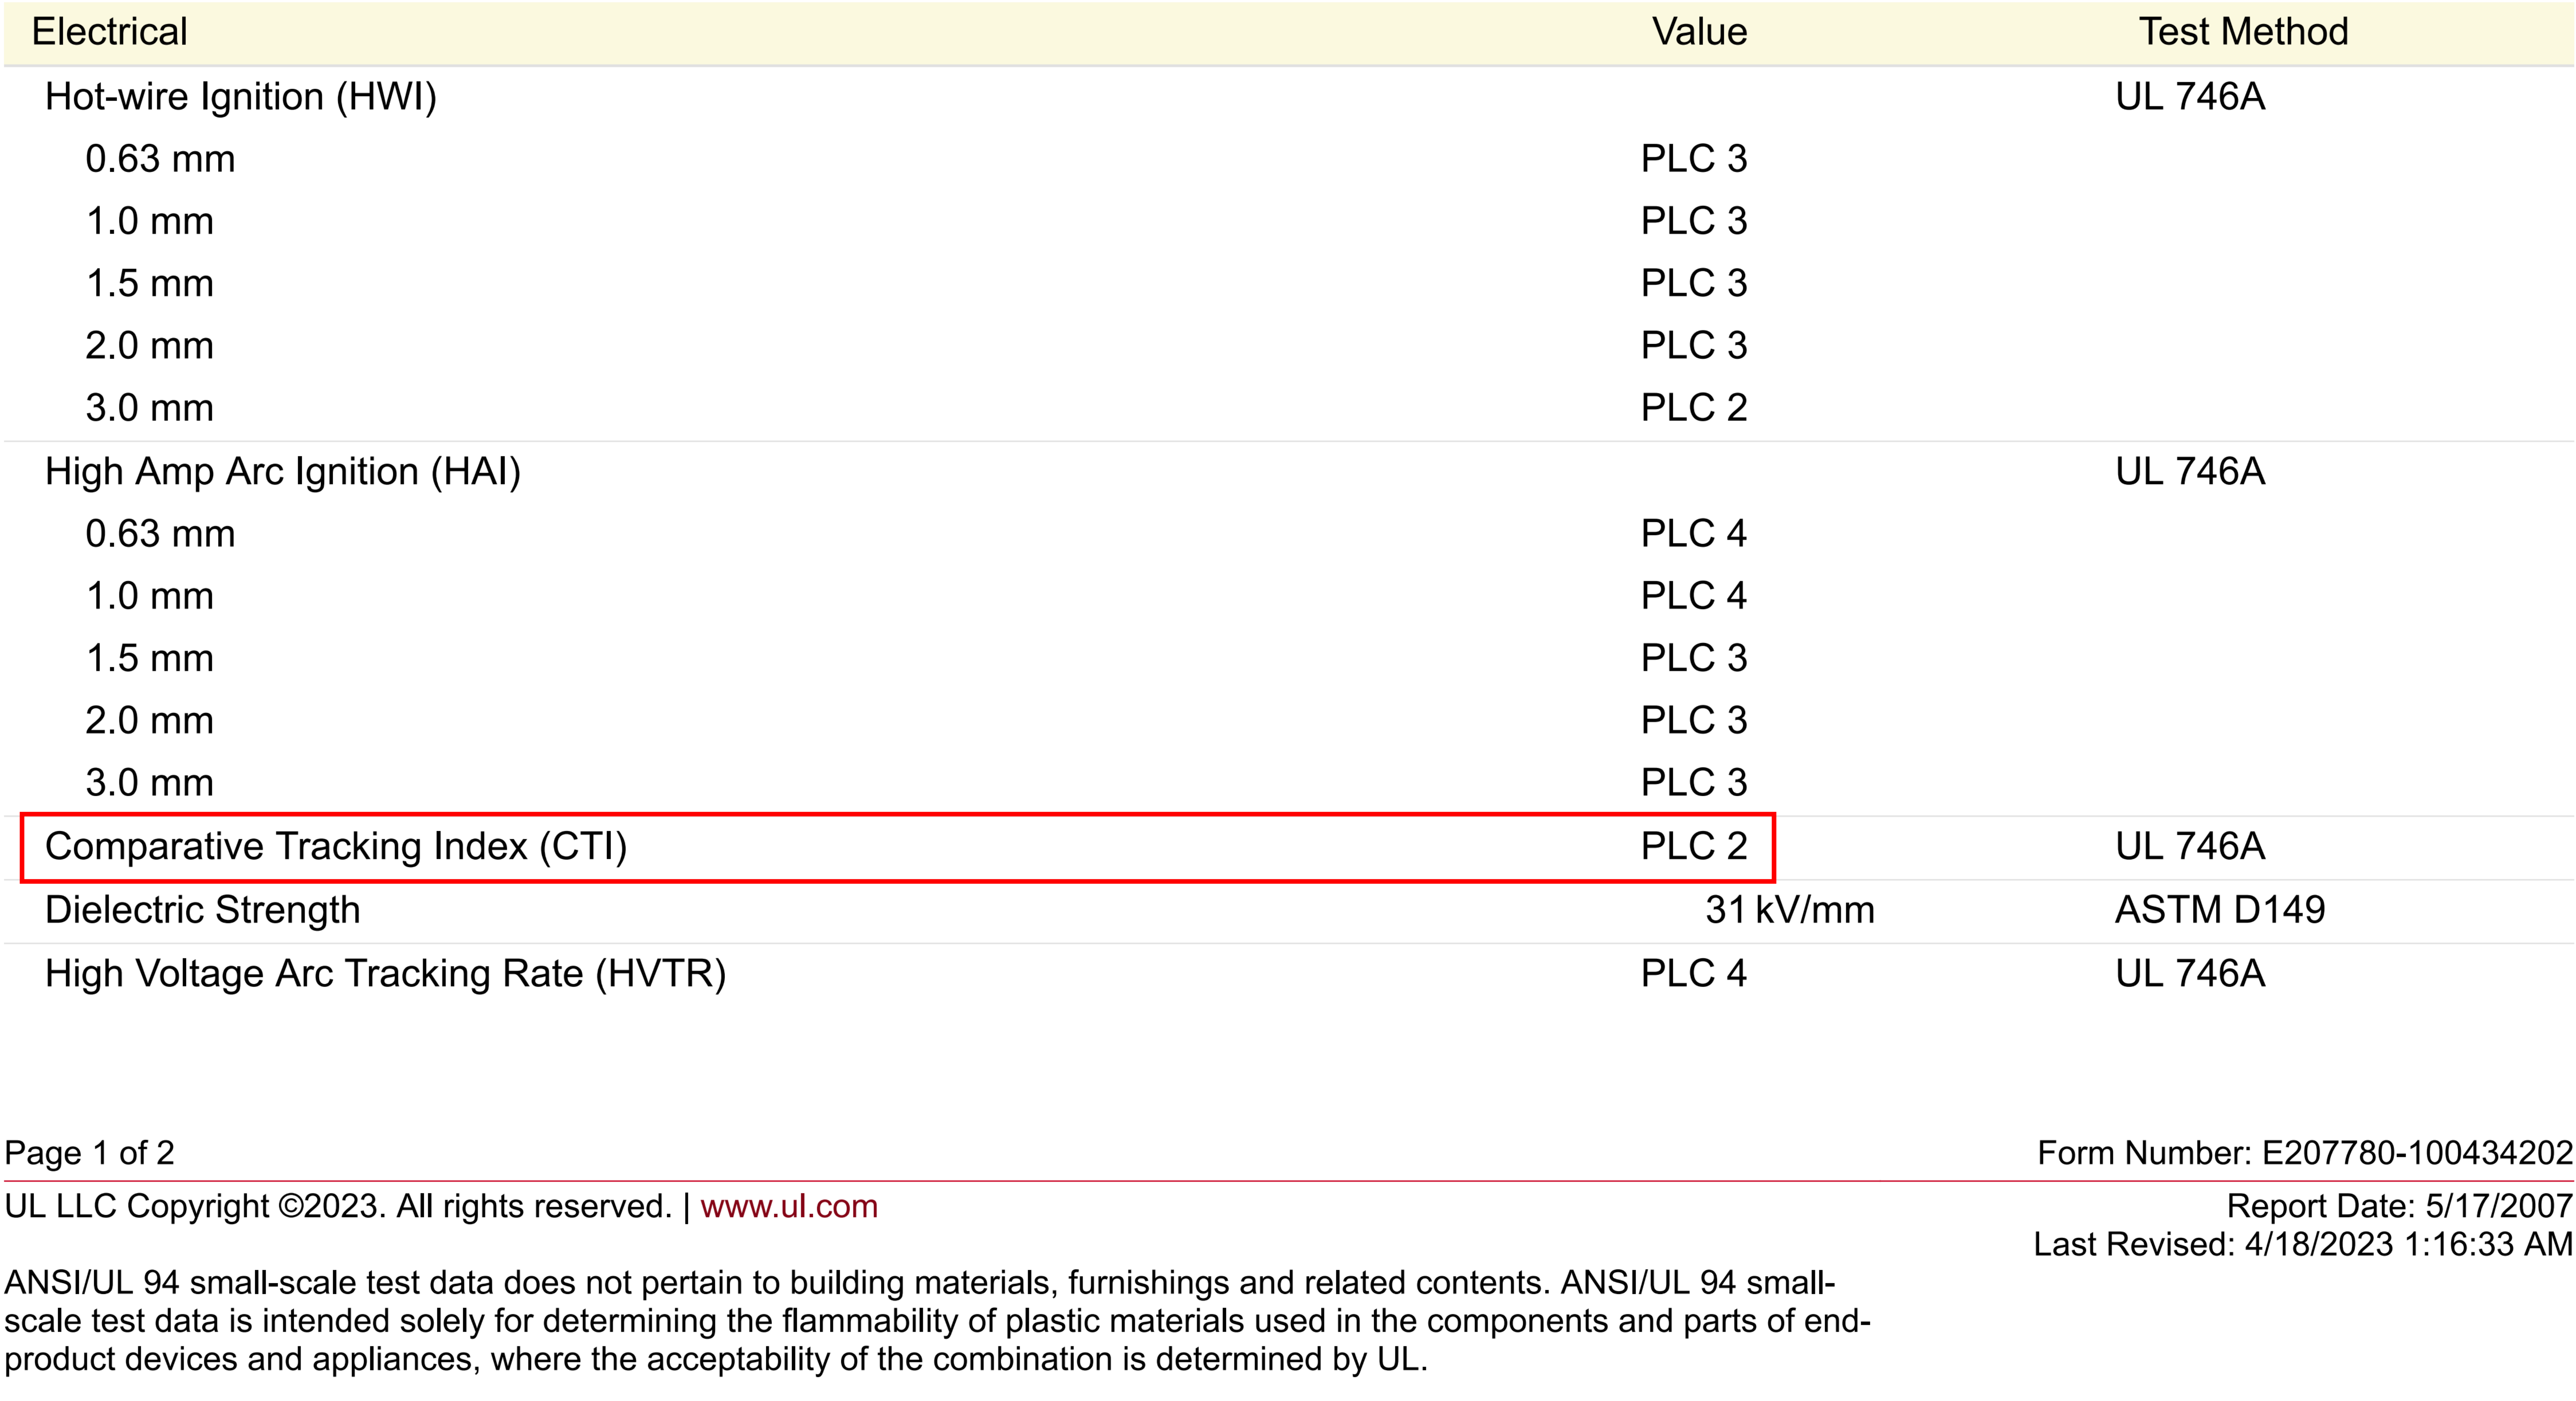The image size is (2576, 1401).
Task: Select Form Number E207780-100434202 text
Action: (2305, 1153)
